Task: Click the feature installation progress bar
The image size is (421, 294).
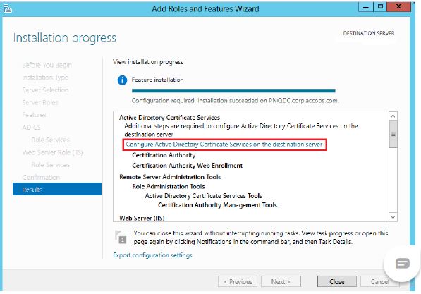Action: pos(233,91)
